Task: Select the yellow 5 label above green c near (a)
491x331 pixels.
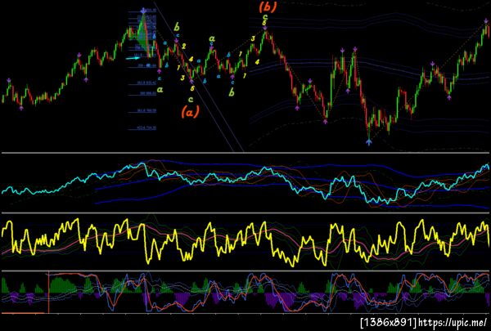Action: (192, 88)
